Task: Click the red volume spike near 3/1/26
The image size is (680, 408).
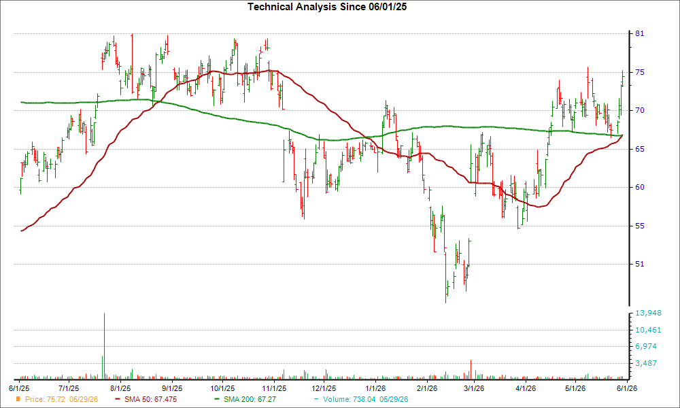Action: pos(471,369)
